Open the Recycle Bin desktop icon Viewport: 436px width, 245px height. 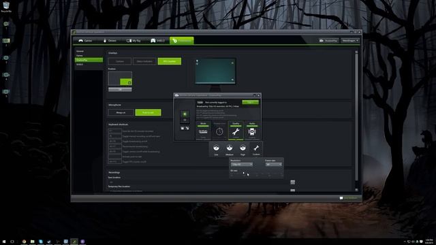[x=6, y=7]
